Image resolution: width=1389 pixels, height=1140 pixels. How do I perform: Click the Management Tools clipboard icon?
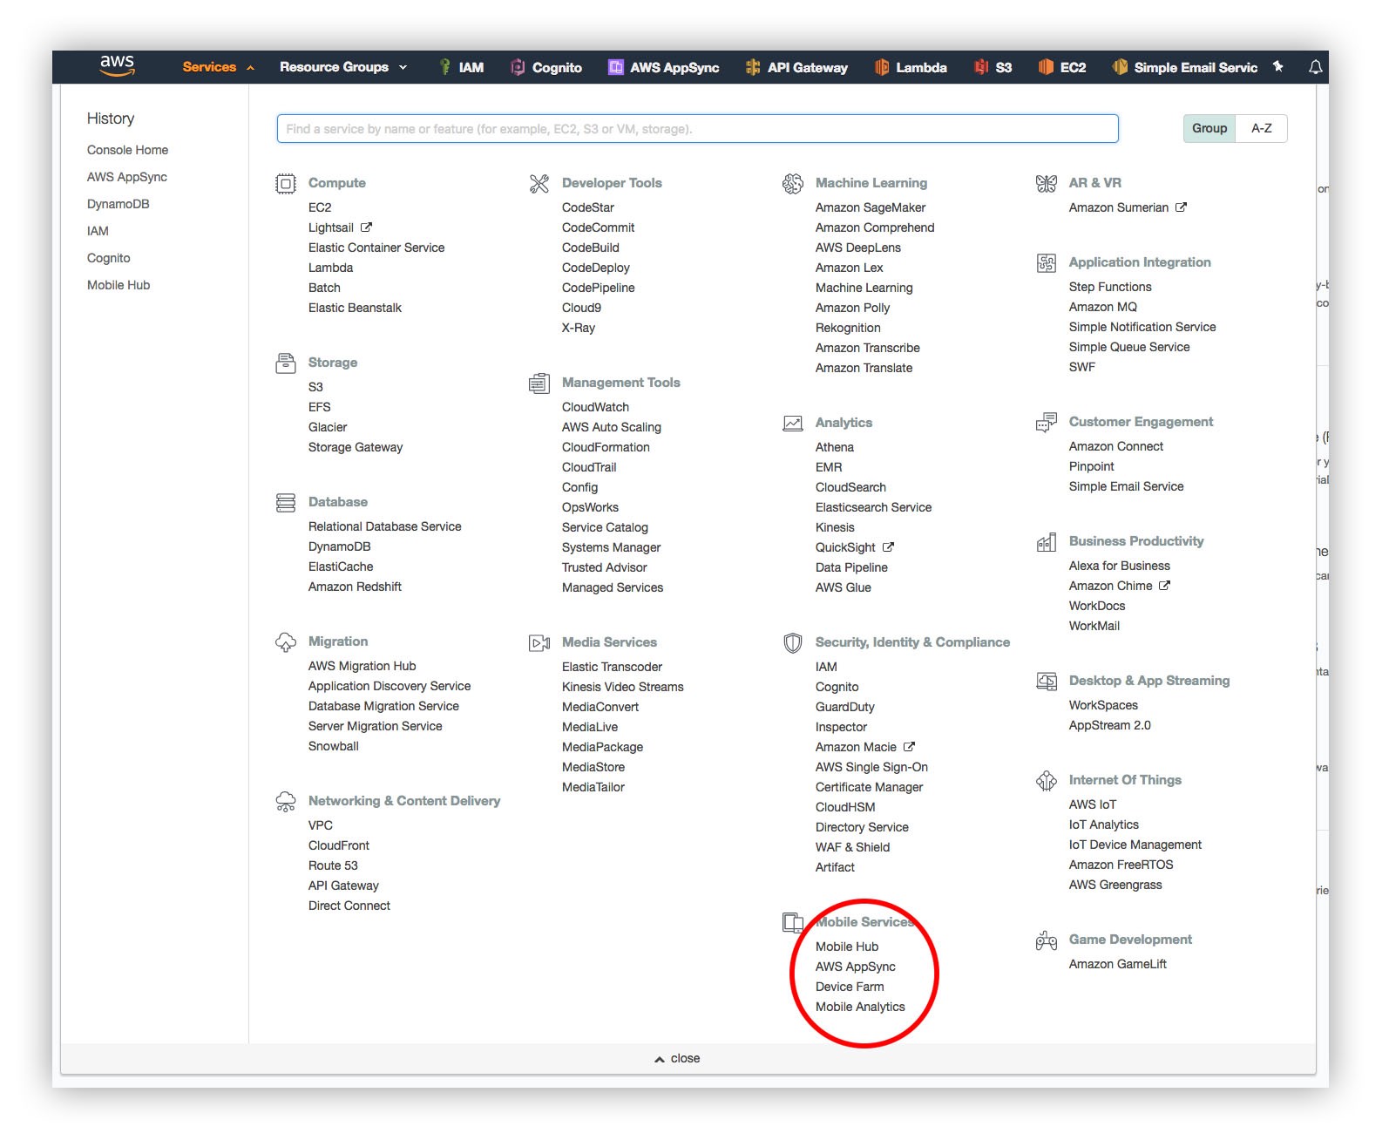tap(539, 383)
